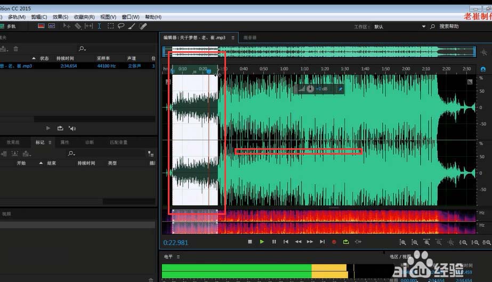Open the workspace dropdown
The width and height of the screenshot is (492, 282).
click(x=424, y=26)
